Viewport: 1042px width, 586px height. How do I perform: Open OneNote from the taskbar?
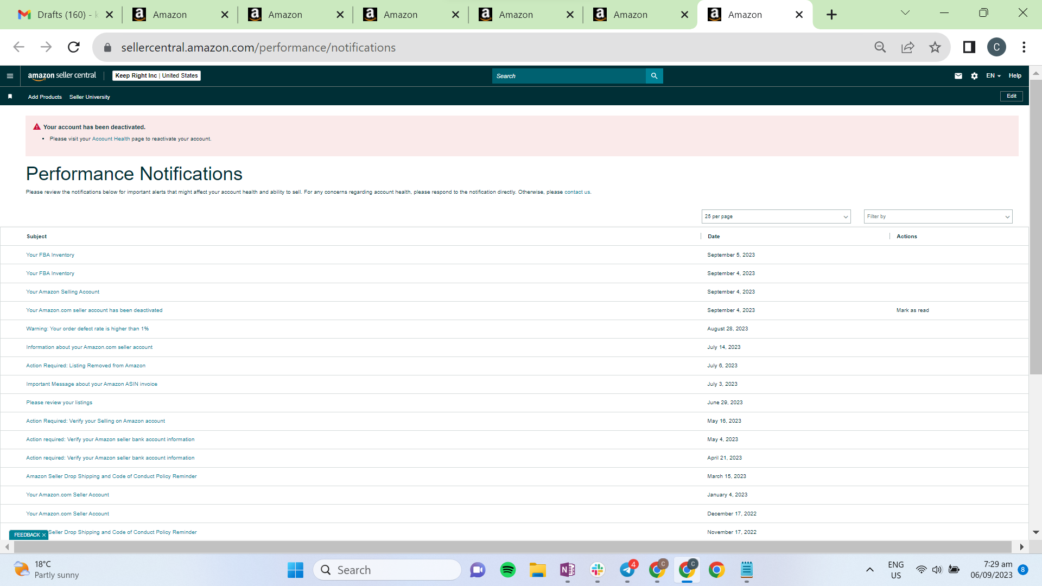click(x=567, y=570)
